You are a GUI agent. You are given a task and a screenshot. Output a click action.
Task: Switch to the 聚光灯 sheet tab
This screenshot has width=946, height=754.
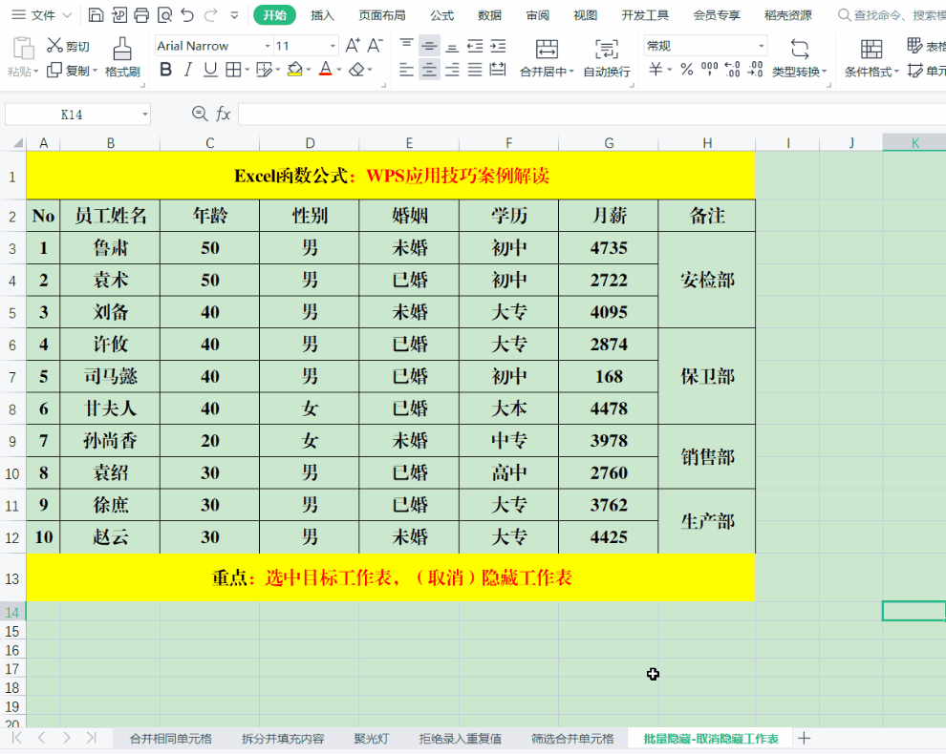(371, 739)
